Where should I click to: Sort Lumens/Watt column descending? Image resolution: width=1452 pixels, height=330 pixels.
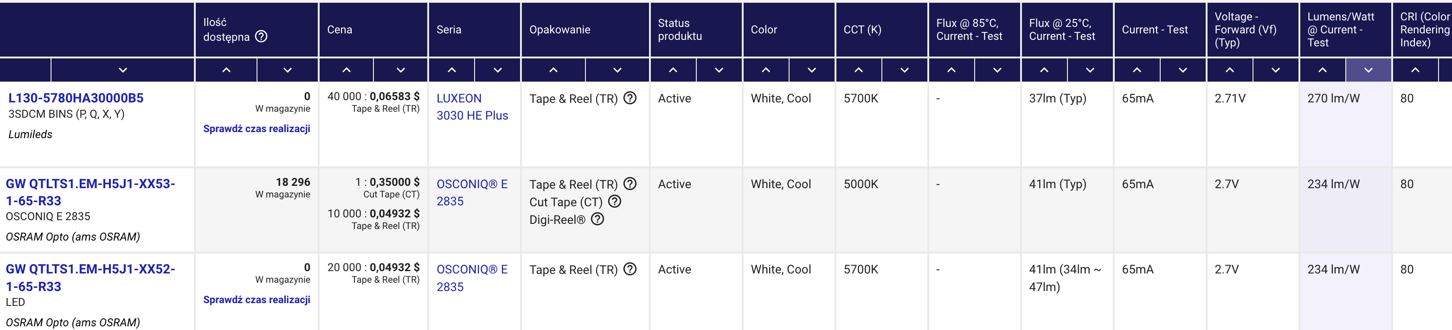tap(1368, 70)
